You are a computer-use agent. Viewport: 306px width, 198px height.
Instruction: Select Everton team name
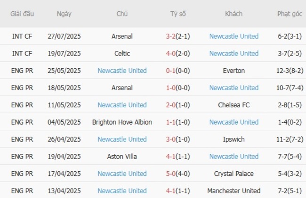pos(234,71)
